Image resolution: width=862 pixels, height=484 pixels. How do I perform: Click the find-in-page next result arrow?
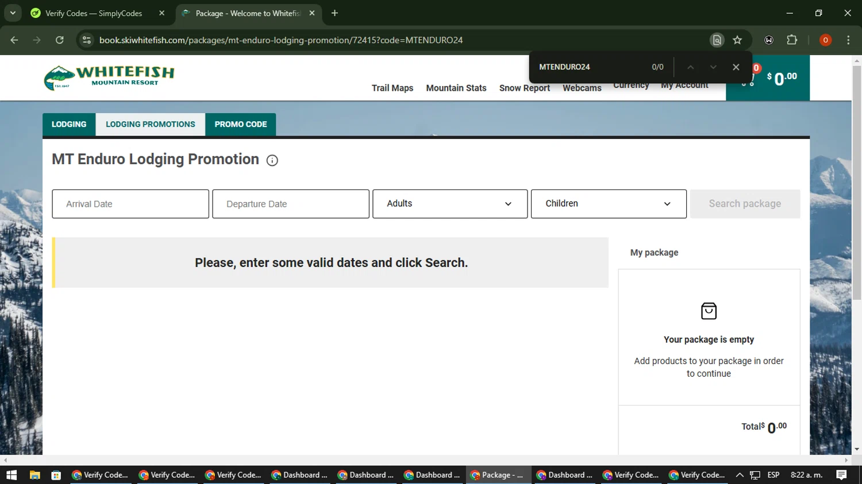coord(713,67)
